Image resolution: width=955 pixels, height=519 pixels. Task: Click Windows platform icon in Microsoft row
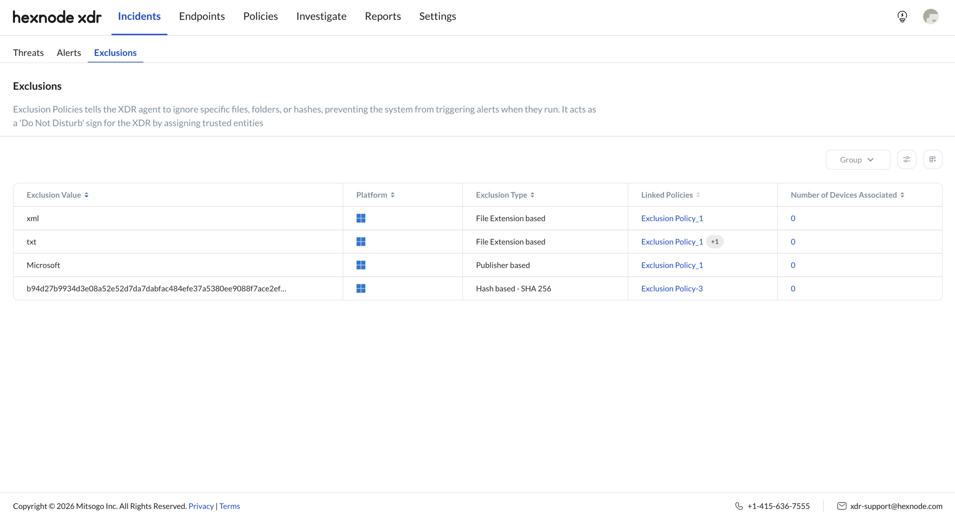(361, 265)
